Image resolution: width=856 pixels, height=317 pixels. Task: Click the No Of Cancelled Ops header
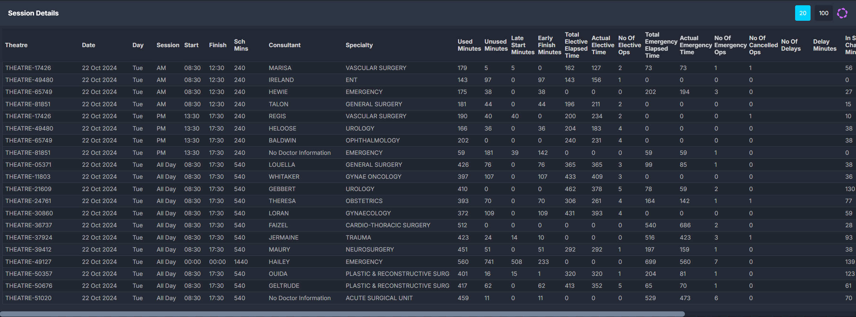pyautogui.click(x=763, y=45)
